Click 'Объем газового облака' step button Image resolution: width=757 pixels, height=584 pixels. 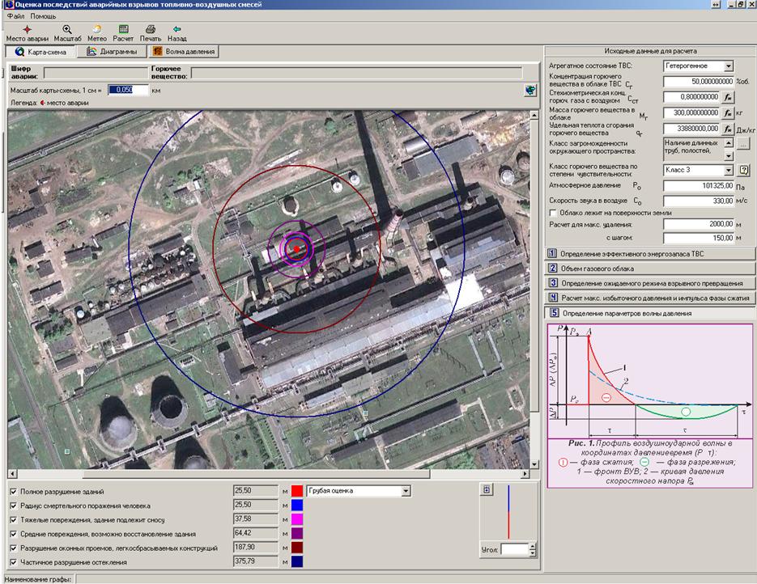(652, 269)
